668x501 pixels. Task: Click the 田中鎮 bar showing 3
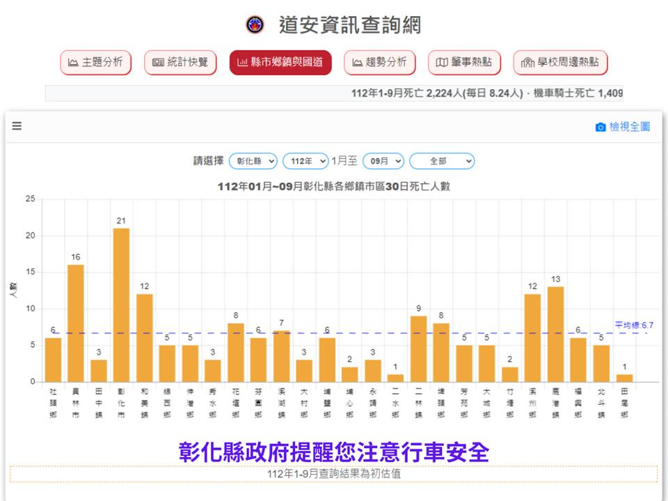click(99, 371)
